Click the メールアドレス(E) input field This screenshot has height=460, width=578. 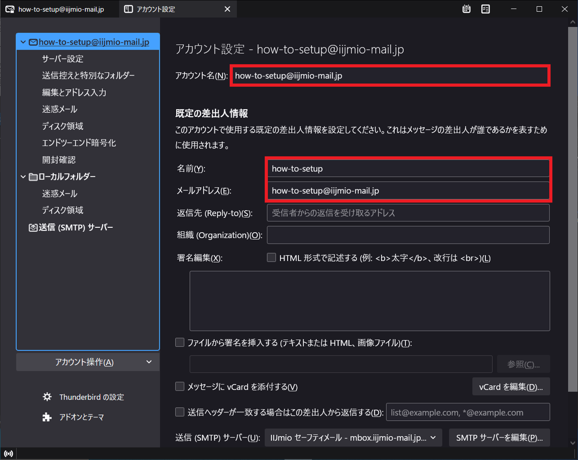pos(408,191)
